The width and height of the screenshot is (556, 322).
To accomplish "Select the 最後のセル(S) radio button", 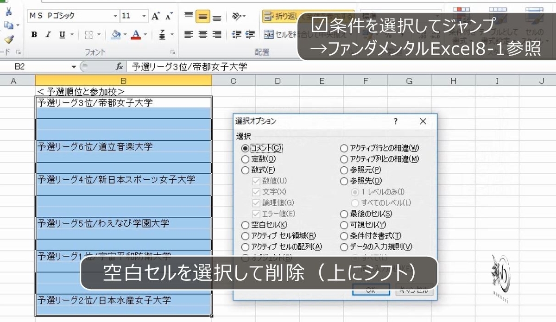I will (344, 214).
